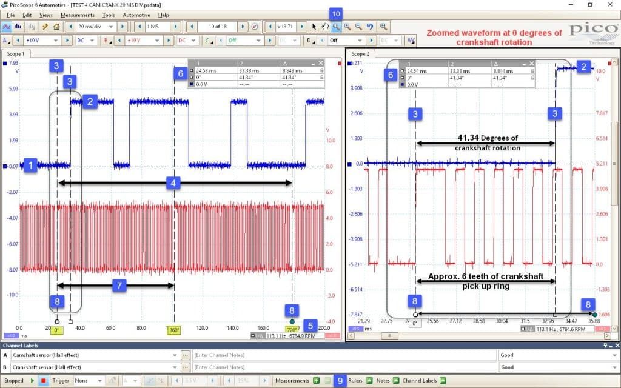Open the Measurements menu
The height and width of the screenshot is (388, 621).
(78, 15)
